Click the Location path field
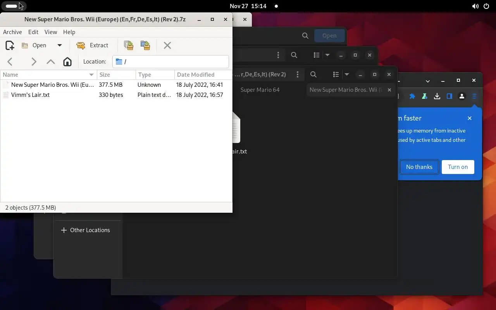Image resolution: width=496 pixels, height=310 pixels. tap(170, 62)
